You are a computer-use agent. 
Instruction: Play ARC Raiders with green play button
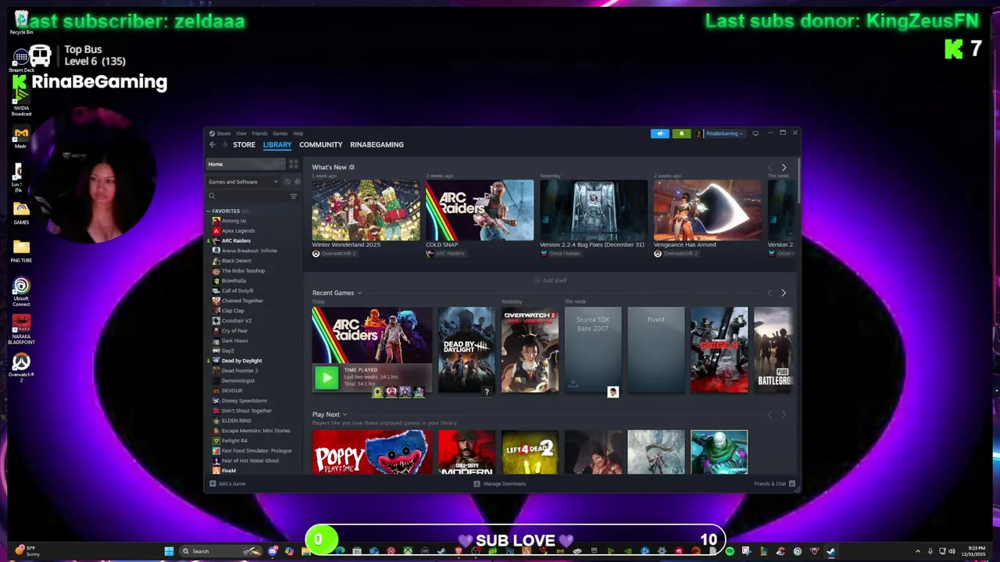[327, 378]
